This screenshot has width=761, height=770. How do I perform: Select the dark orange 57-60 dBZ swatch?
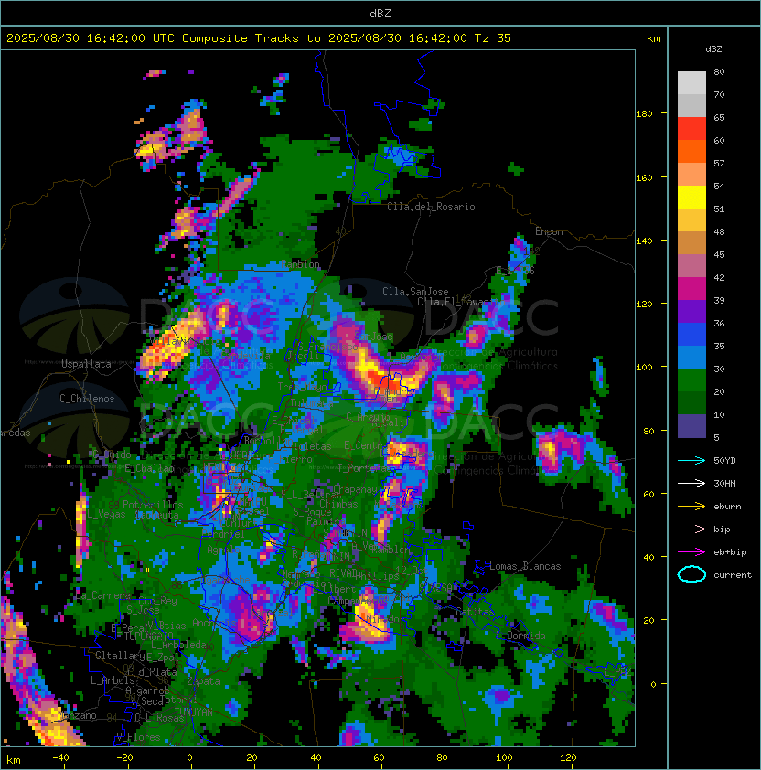[691, 151]
